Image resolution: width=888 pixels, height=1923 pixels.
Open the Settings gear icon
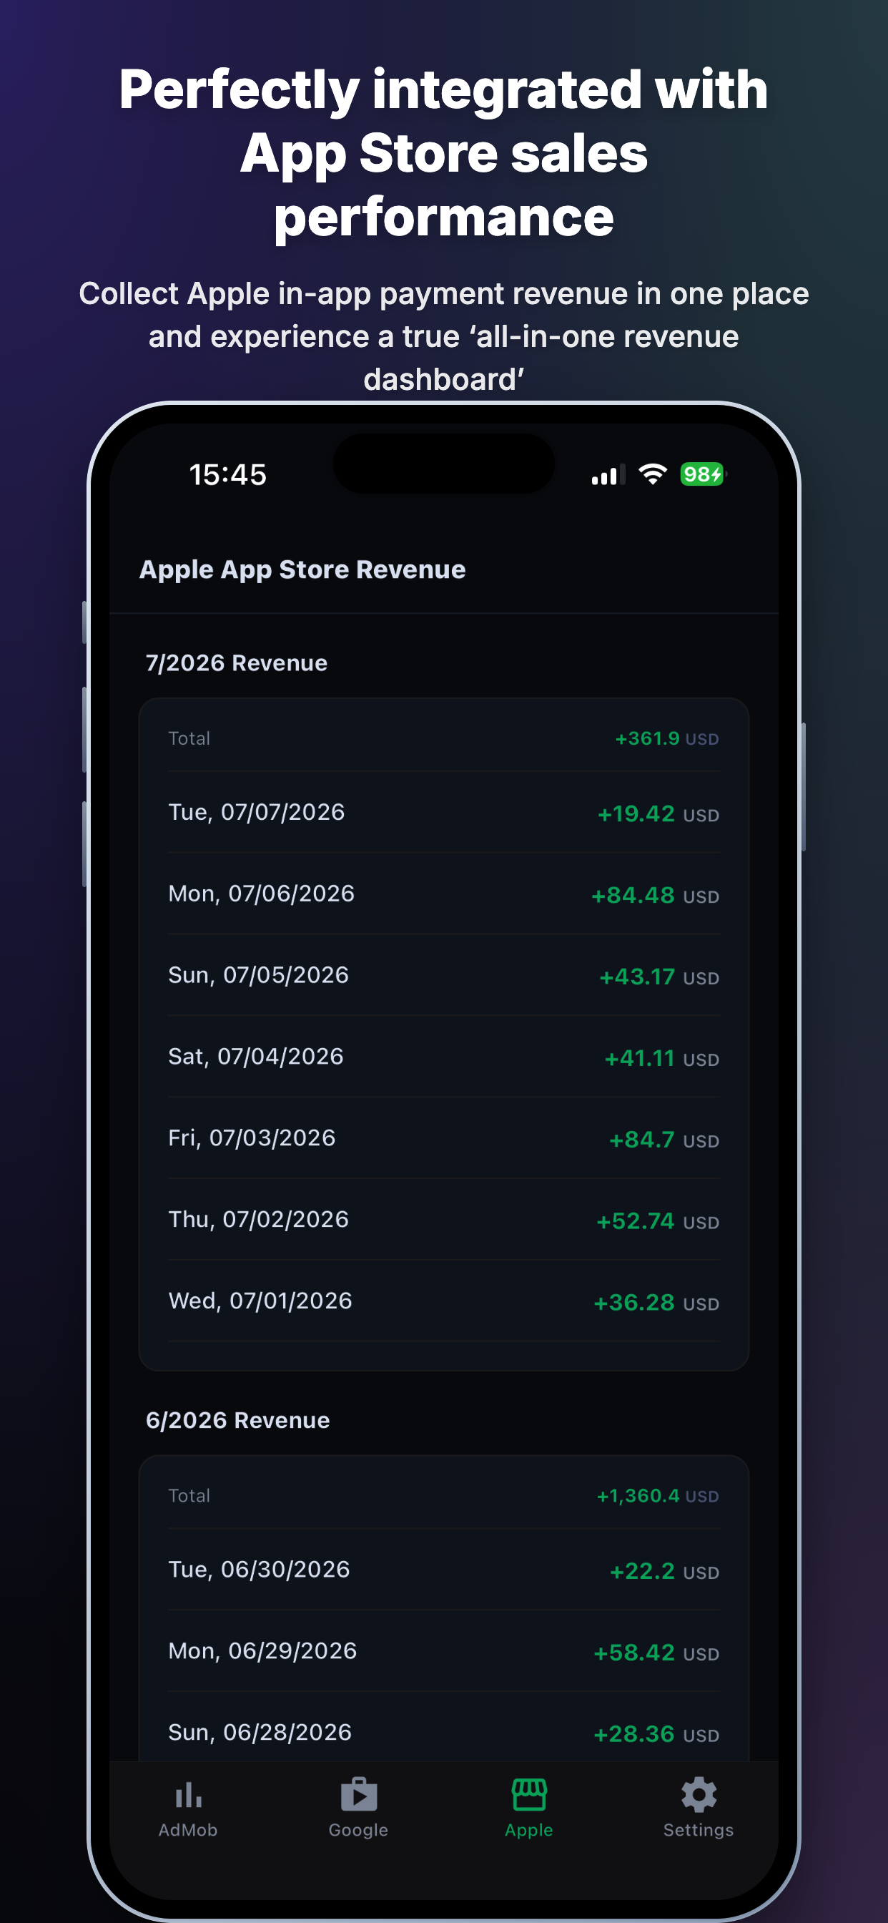coord(699,1795)
